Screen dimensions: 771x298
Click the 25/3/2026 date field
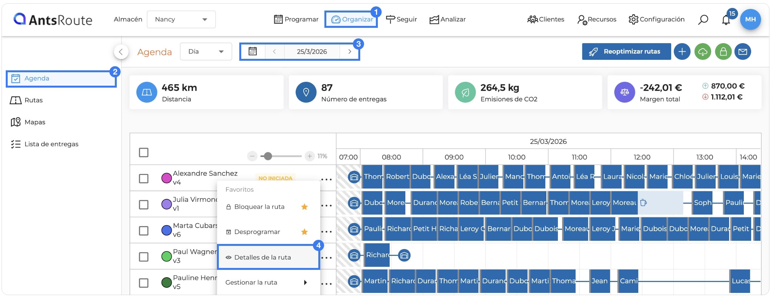(x=312, y=51)
